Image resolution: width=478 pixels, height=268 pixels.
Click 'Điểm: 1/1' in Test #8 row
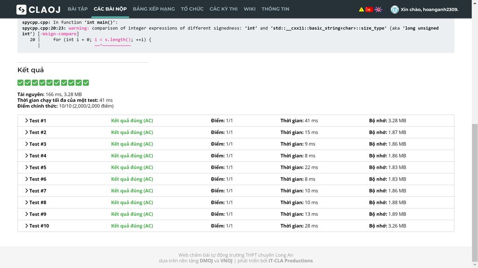tap(222, 202)
